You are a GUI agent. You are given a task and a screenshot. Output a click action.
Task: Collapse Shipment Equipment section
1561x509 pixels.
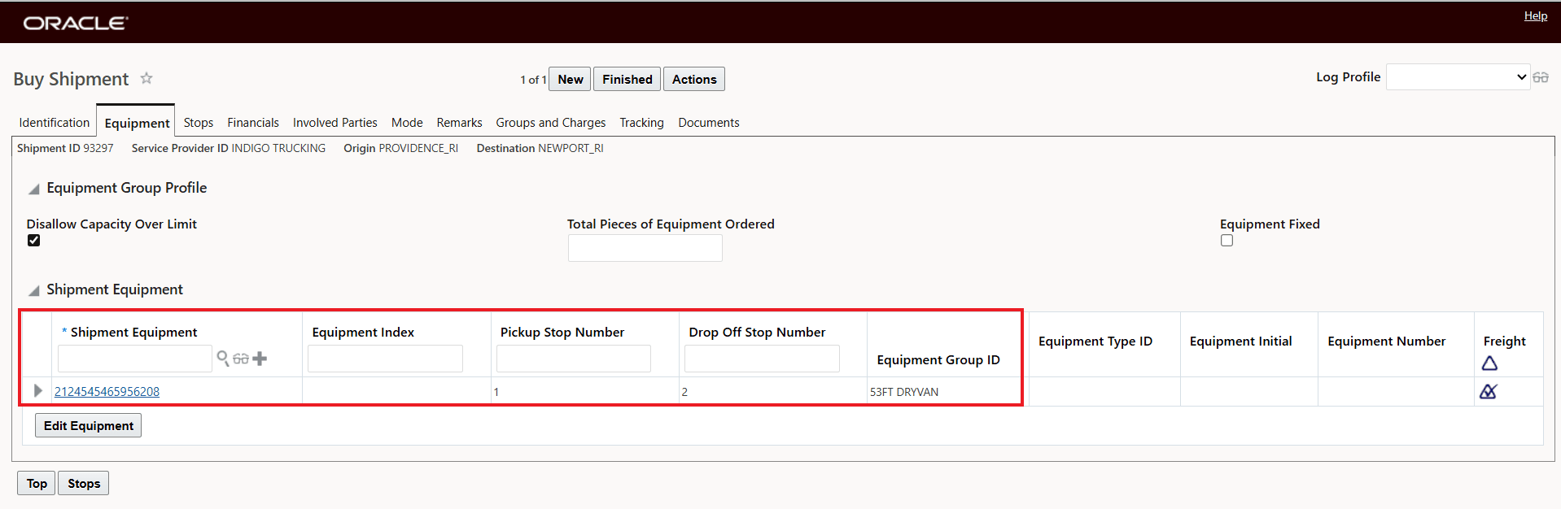pyautogui.click(x=33, y=290)
